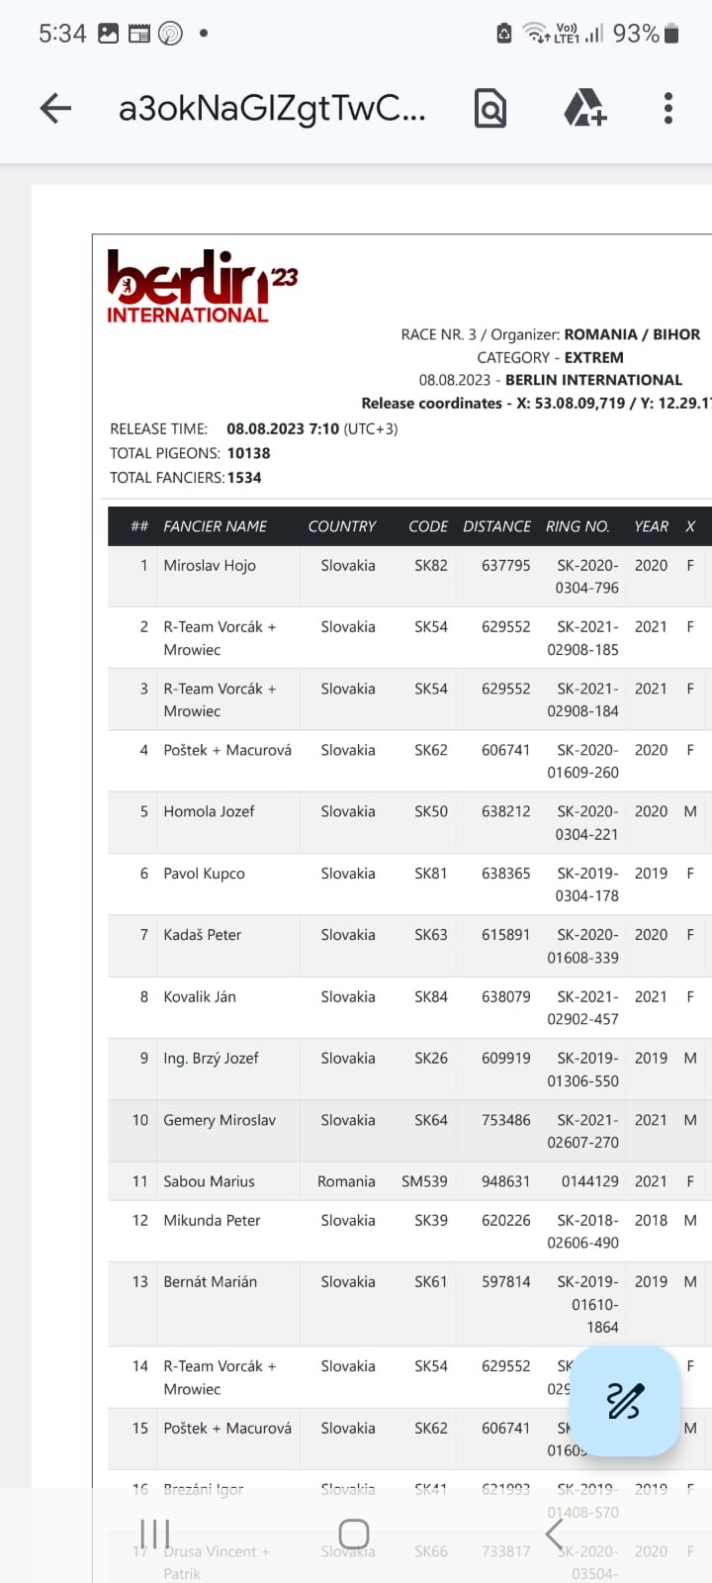The image size is (712, 1583).
Task: Select the RING NO. column header
Action: coord(578,526)
